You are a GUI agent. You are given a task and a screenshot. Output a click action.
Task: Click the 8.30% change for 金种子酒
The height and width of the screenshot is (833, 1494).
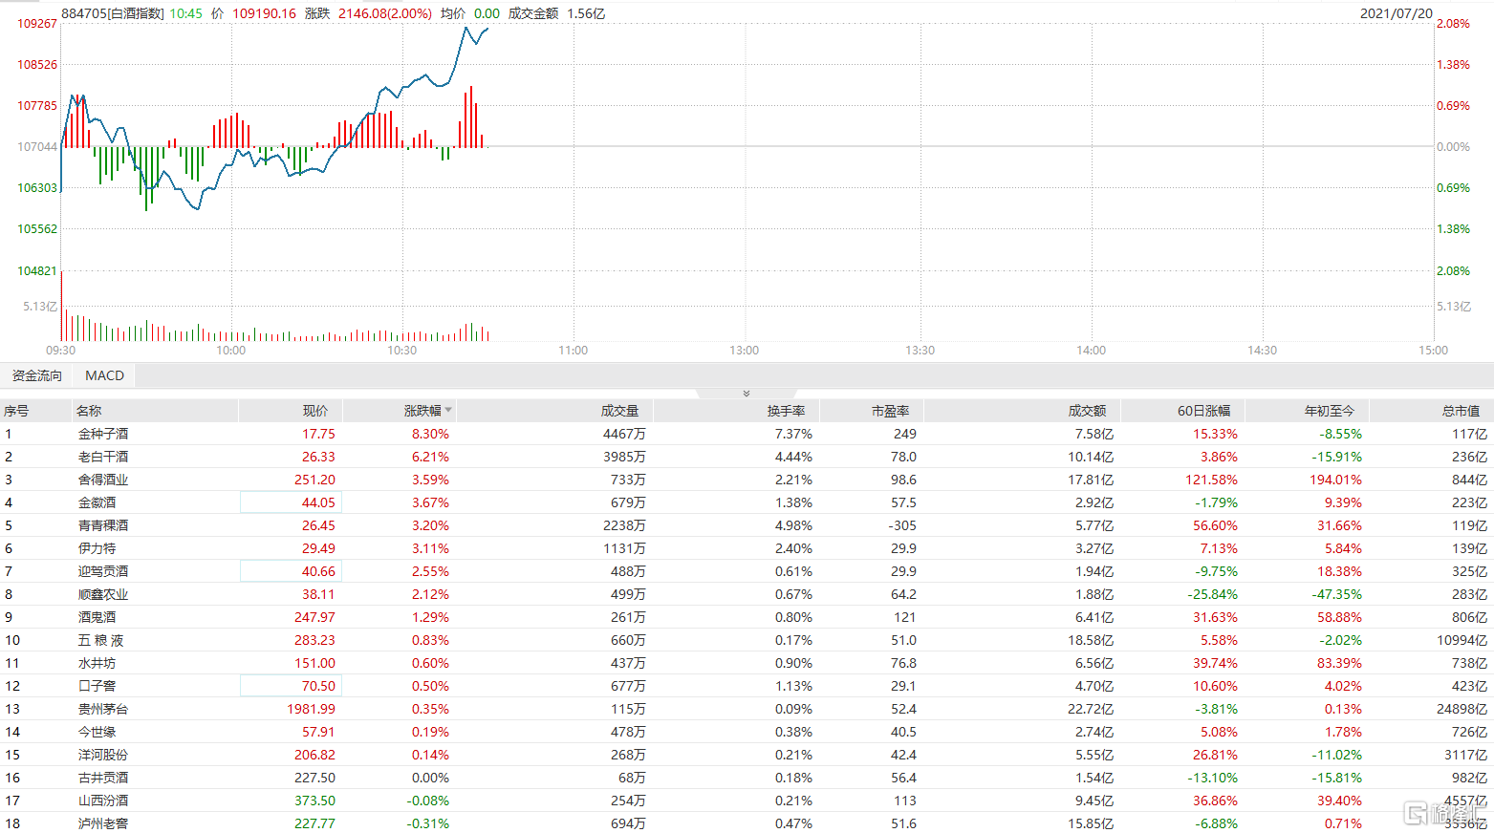(x=430, y=434)
